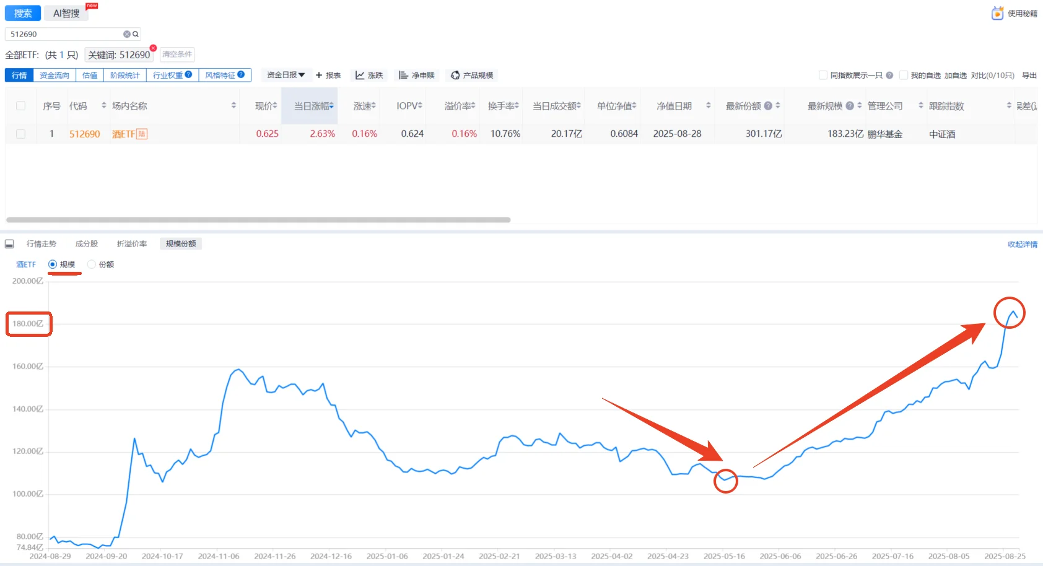The height and width of the screenshot is (566, 1043).
Task: Check the row checkbox for 512690
Action: pos(21,134)
